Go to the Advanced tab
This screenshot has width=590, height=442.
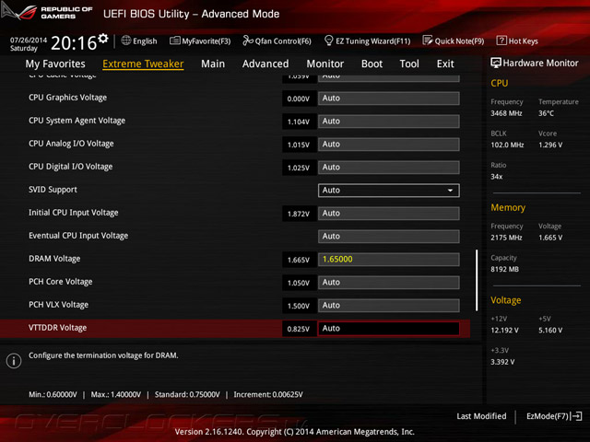pos(265,64)
